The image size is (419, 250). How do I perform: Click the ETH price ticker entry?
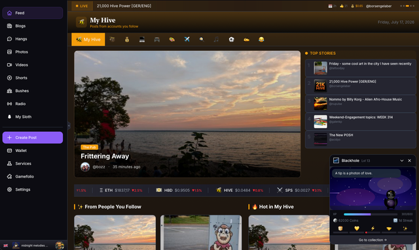coord(120,191)
